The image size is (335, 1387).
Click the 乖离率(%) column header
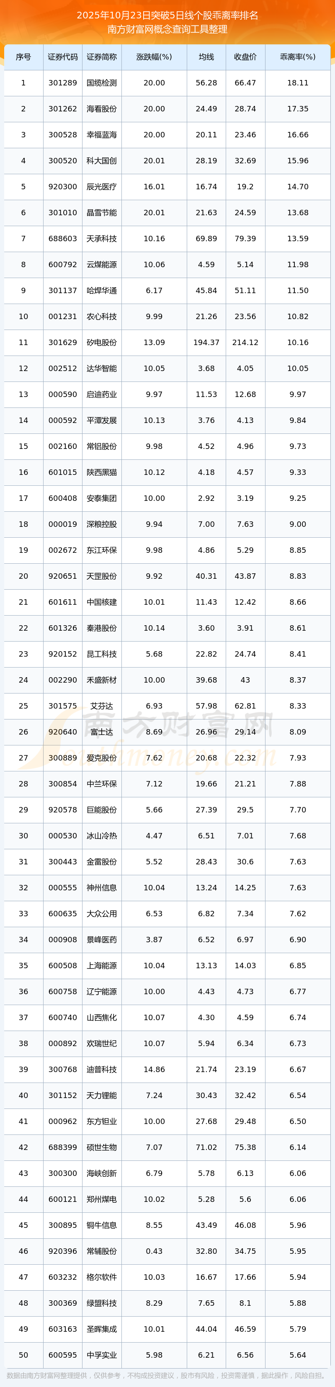[298, 57]
